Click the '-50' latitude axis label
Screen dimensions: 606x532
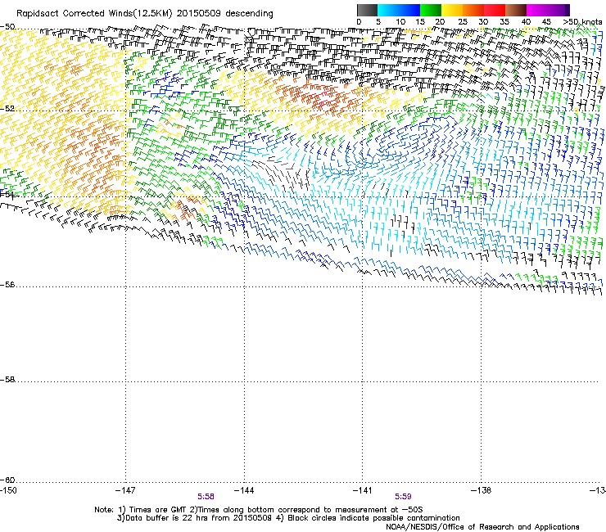tap(7, 27)
